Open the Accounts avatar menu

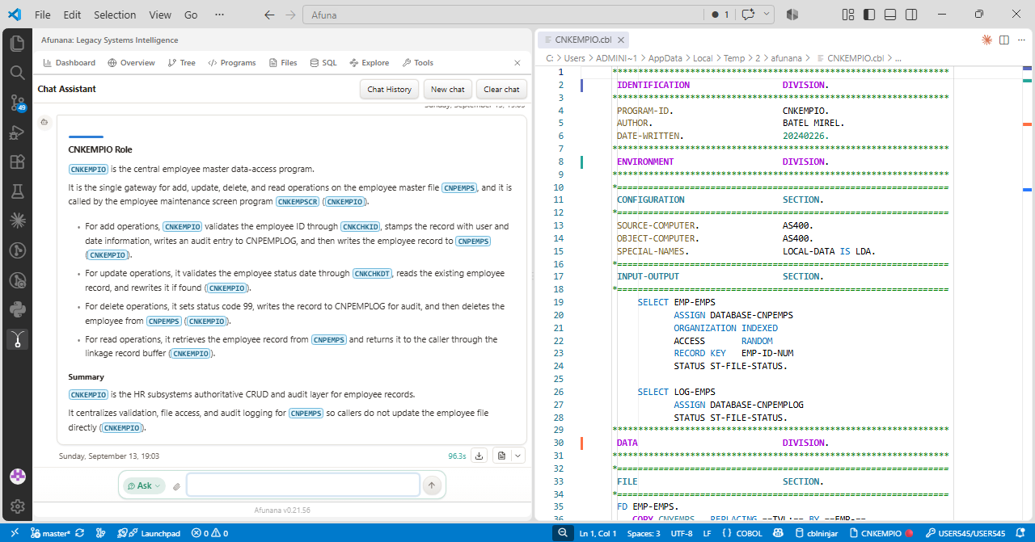click(x=17, y=477)
